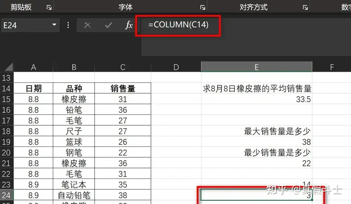Select column F header
Viewport: 351px width, 204px height.
(332, 67)
